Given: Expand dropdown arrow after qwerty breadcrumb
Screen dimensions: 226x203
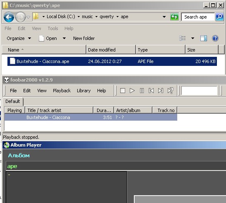Looking at the screenshot, I should (x=117, y=16).
